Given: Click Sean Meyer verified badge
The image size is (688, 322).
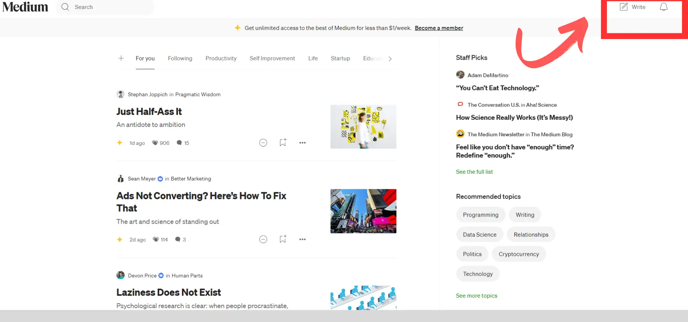Looking at the screenshot, I should pos(160,179).
